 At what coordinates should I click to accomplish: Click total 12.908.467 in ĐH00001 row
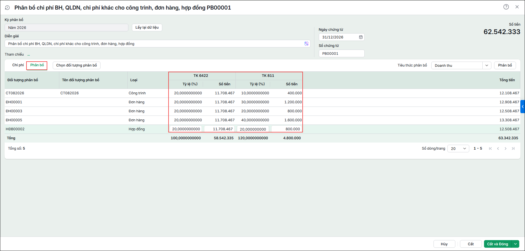509,102
